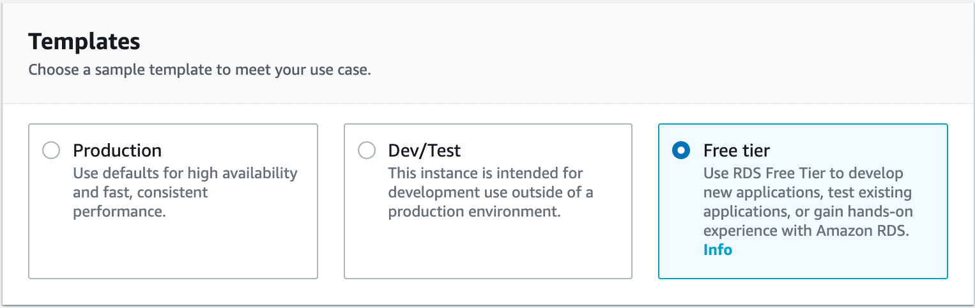Click "new applications, test existing" text line
Viewport: 975px width, 308px height.
[x=807, y=192]
